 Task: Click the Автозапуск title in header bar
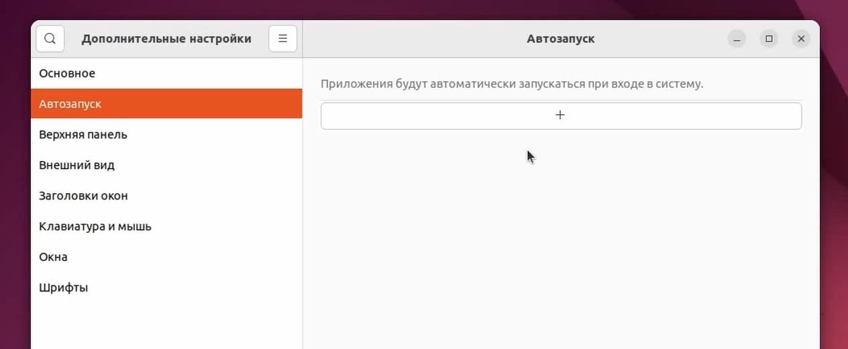tap(561, 39)
